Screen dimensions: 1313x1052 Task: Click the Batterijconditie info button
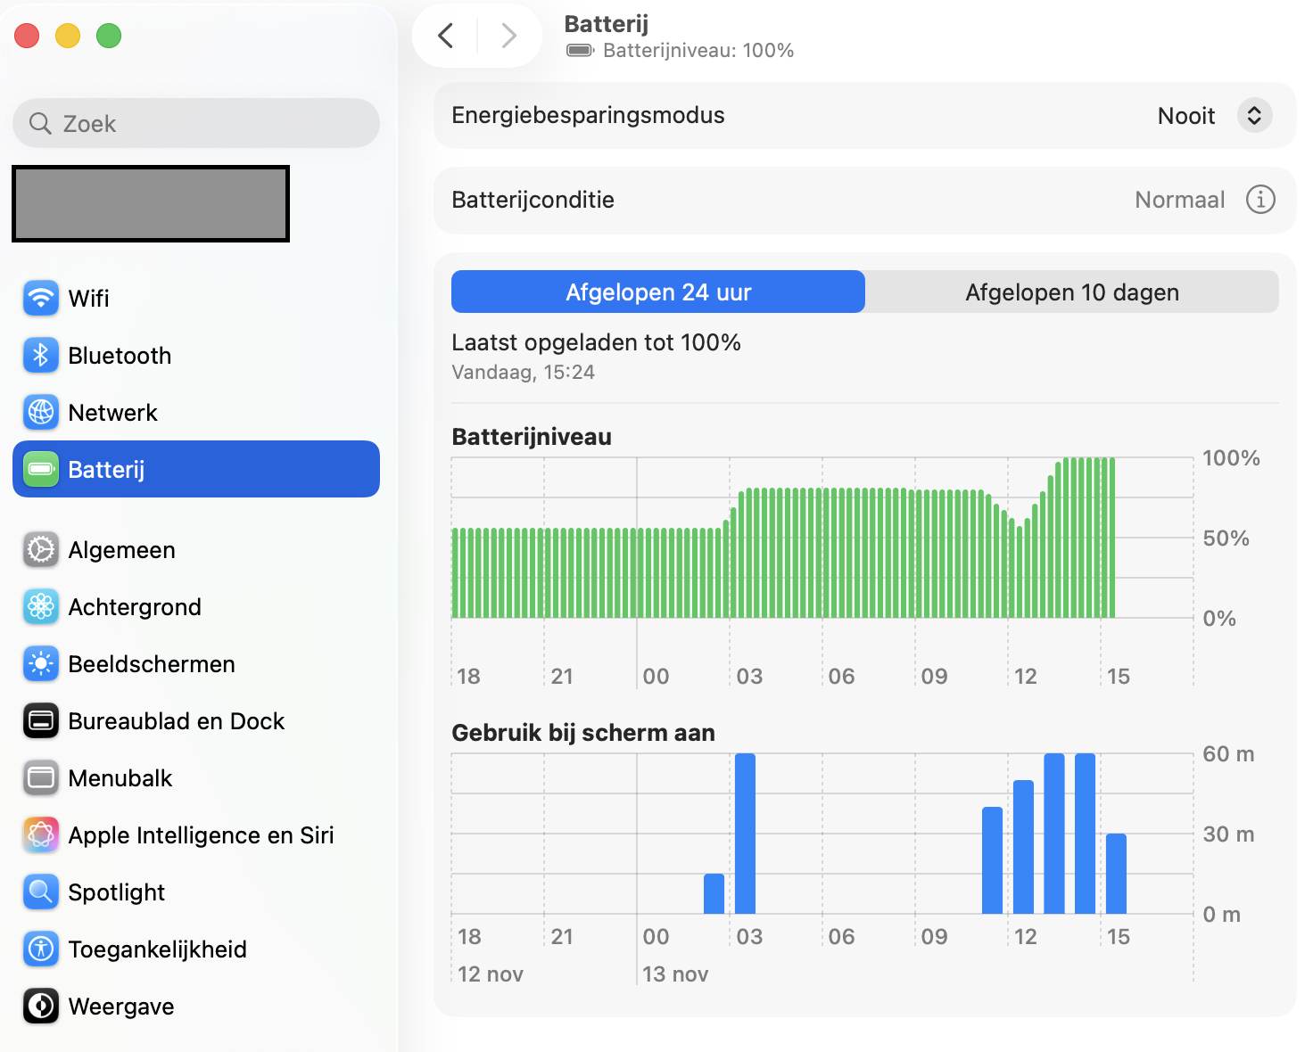pyautogui.click(x=1260, y=200)
